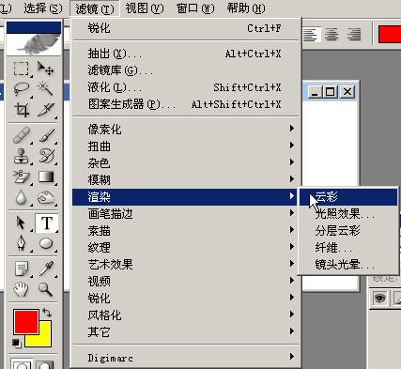Open the red text color swatch
Image resolution: width=401 pixels, height=369 pixels.
pyautogui.click(x=390, y=34)
